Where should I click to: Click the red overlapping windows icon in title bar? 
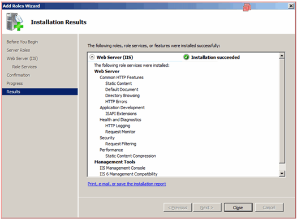(247, 7)
